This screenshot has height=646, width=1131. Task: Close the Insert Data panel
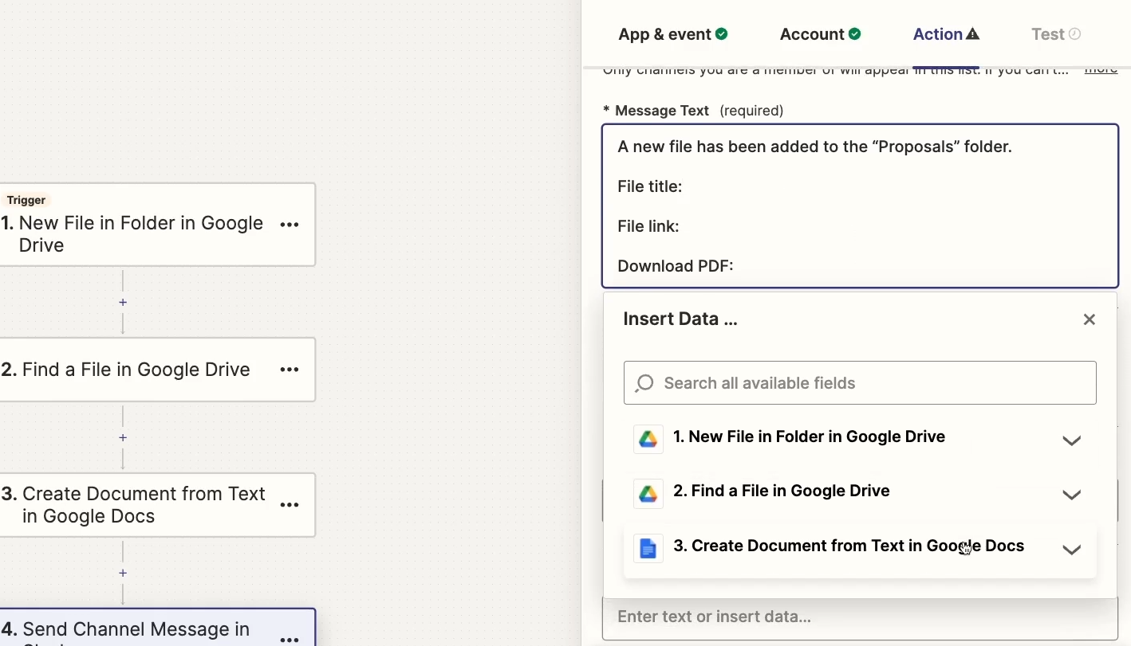[1090, 319]
